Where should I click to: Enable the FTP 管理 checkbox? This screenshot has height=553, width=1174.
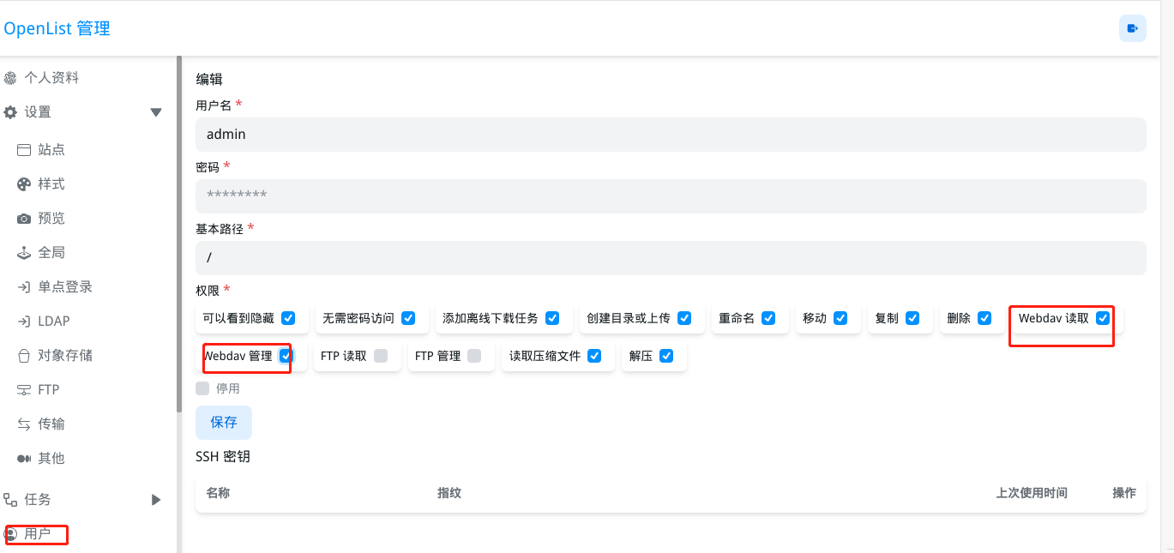474,356
